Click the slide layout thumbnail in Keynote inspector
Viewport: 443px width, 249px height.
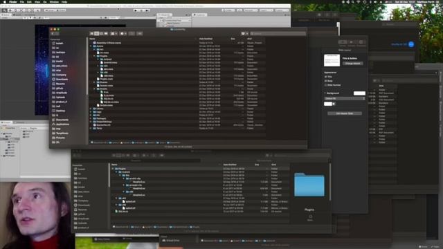click(x=332, y=60)
